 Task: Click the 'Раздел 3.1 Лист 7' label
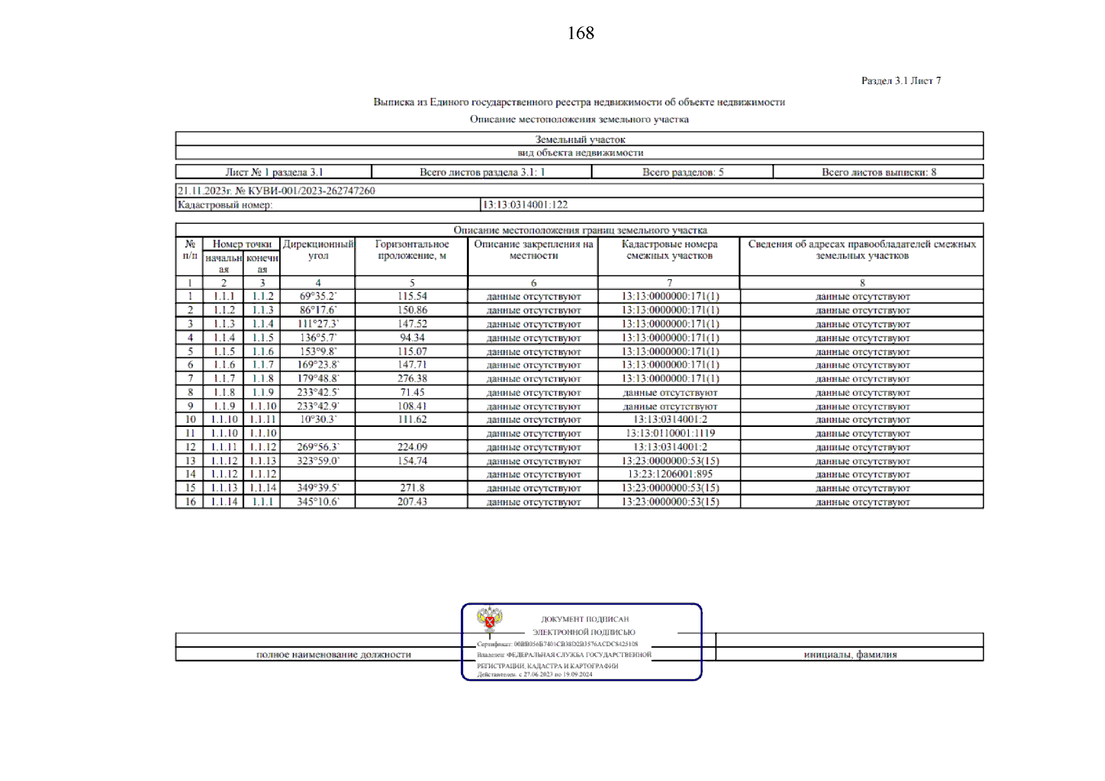(x=901, y=81)
